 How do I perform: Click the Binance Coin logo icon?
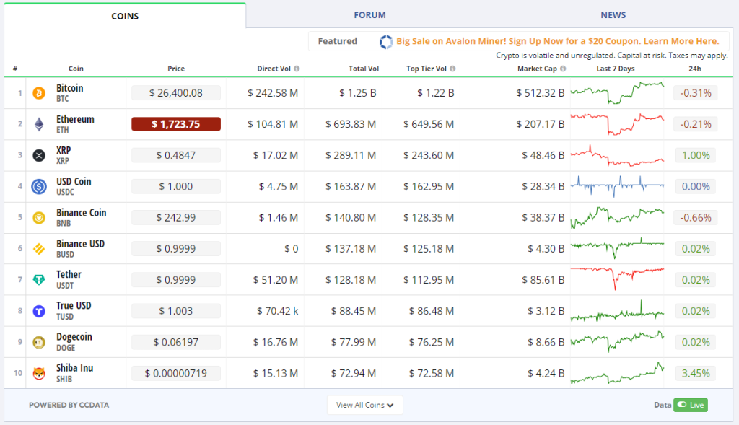tap(39, 217)
